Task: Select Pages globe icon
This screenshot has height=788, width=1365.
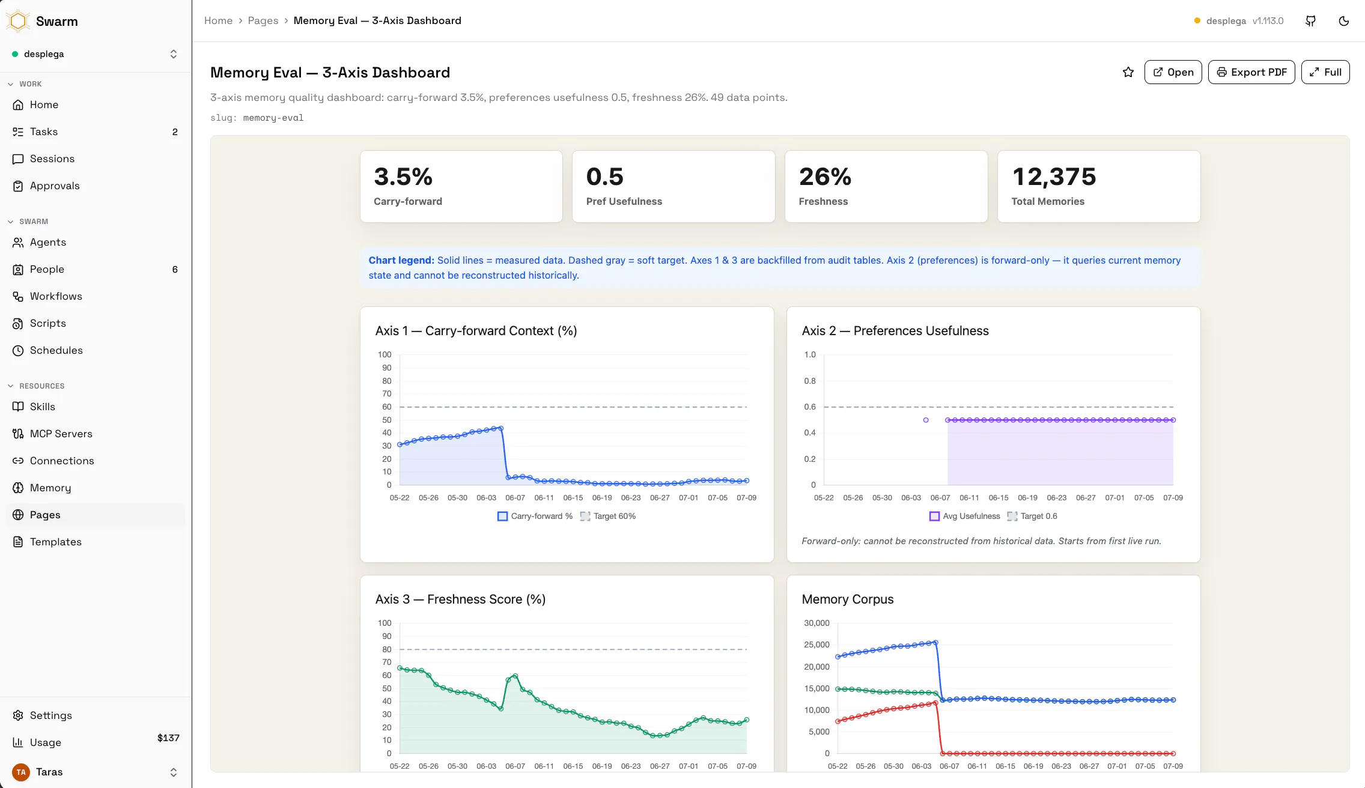Action: (18, 515)
